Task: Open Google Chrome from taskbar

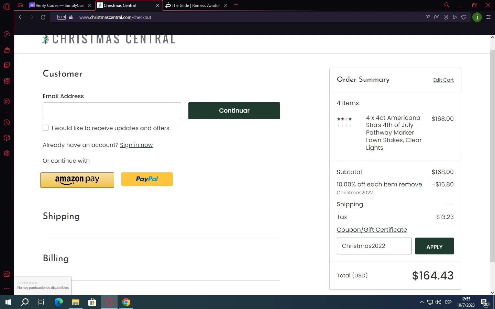Action: (126, 302)
